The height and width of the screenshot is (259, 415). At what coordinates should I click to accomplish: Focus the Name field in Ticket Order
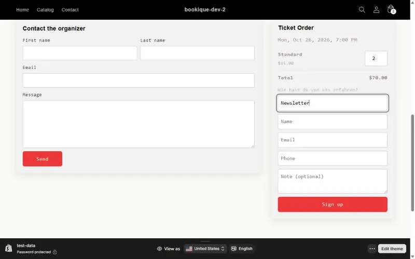coord(333,122)
